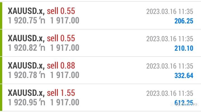Open the sell 1.55 XAUUSD.x trade row

coord(100,98)
